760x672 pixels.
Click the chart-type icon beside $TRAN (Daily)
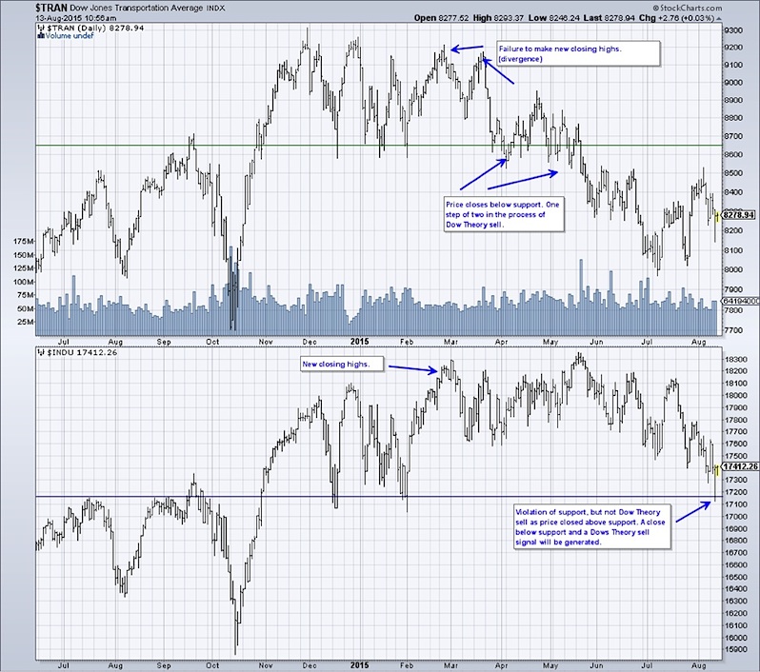pos(41,29)
